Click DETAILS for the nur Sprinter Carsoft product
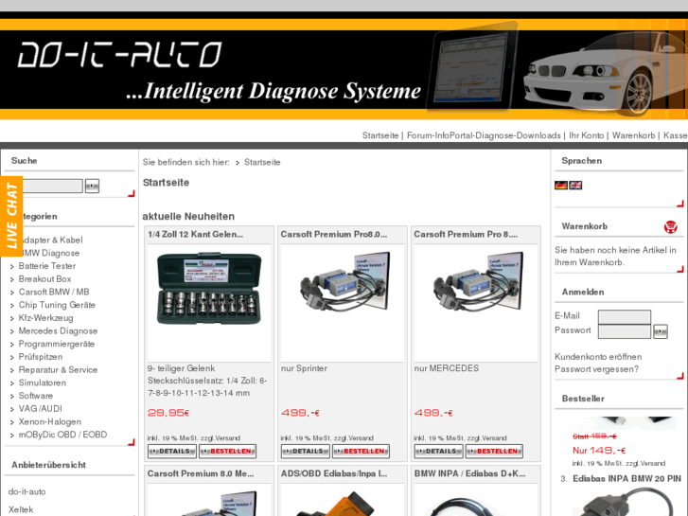Image resolution: width=688 pixels, height=516 pixels. tap(306, 452)
